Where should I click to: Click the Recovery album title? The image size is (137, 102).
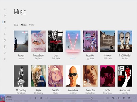pos(21,55)
